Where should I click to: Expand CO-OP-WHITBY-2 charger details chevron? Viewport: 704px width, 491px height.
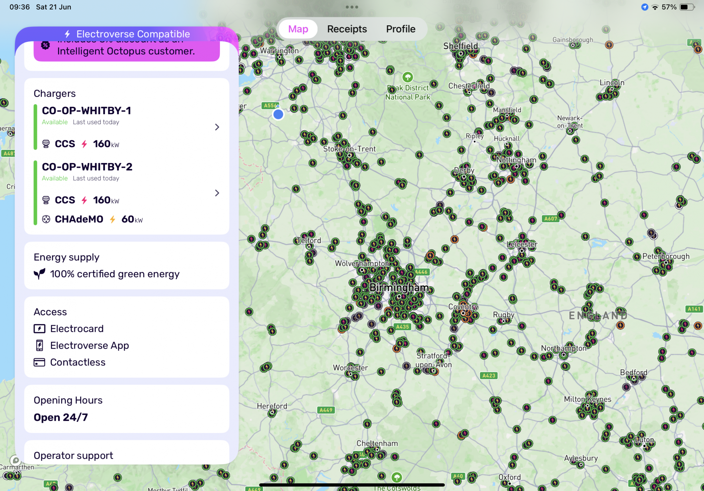pos(217,193)
